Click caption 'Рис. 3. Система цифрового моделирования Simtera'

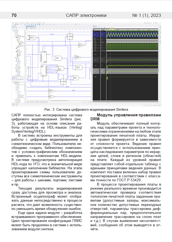pyautogui.click(x=86, y=110)
